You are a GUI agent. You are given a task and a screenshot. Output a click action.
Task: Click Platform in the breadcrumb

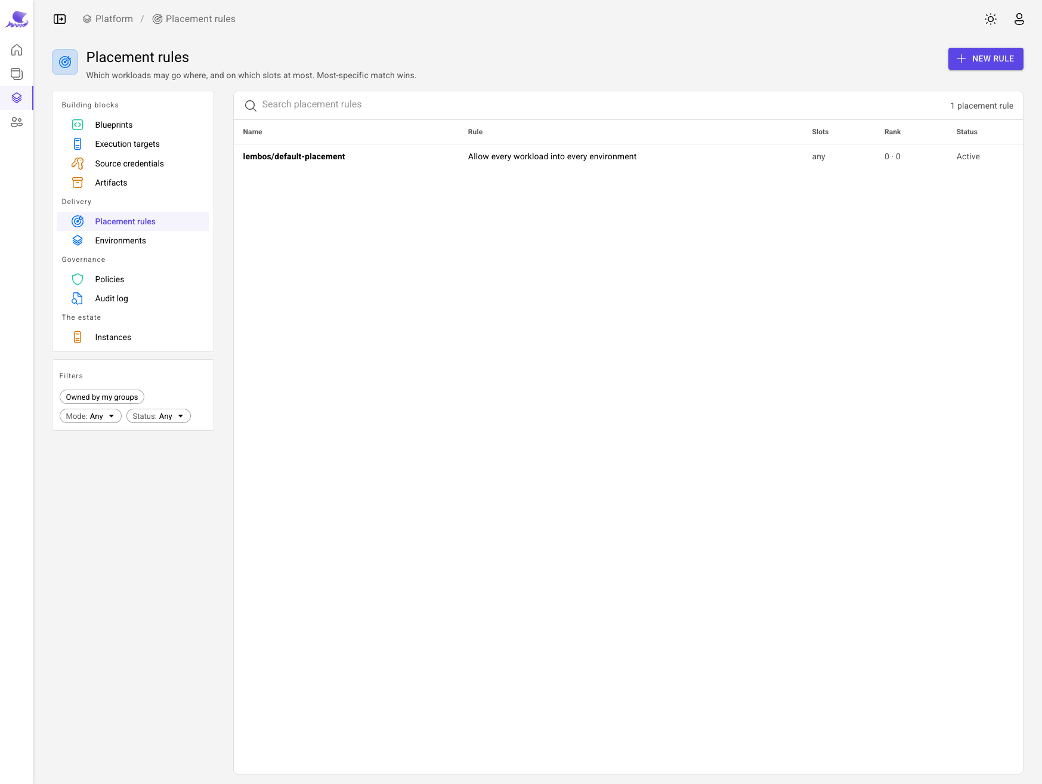click(108, 19)
